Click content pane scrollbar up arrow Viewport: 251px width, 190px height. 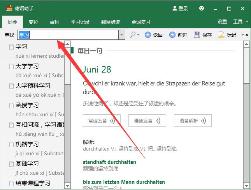pyautogui.click(x=246, y=44)
